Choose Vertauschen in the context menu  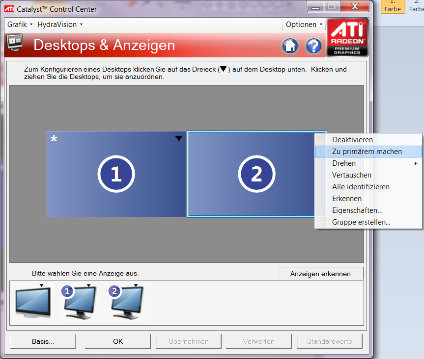pyautogui.click(x=368, y=175)
